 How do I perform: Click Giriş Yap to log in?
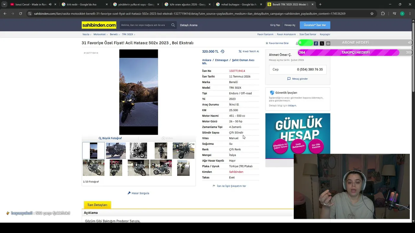pos(275,25)
